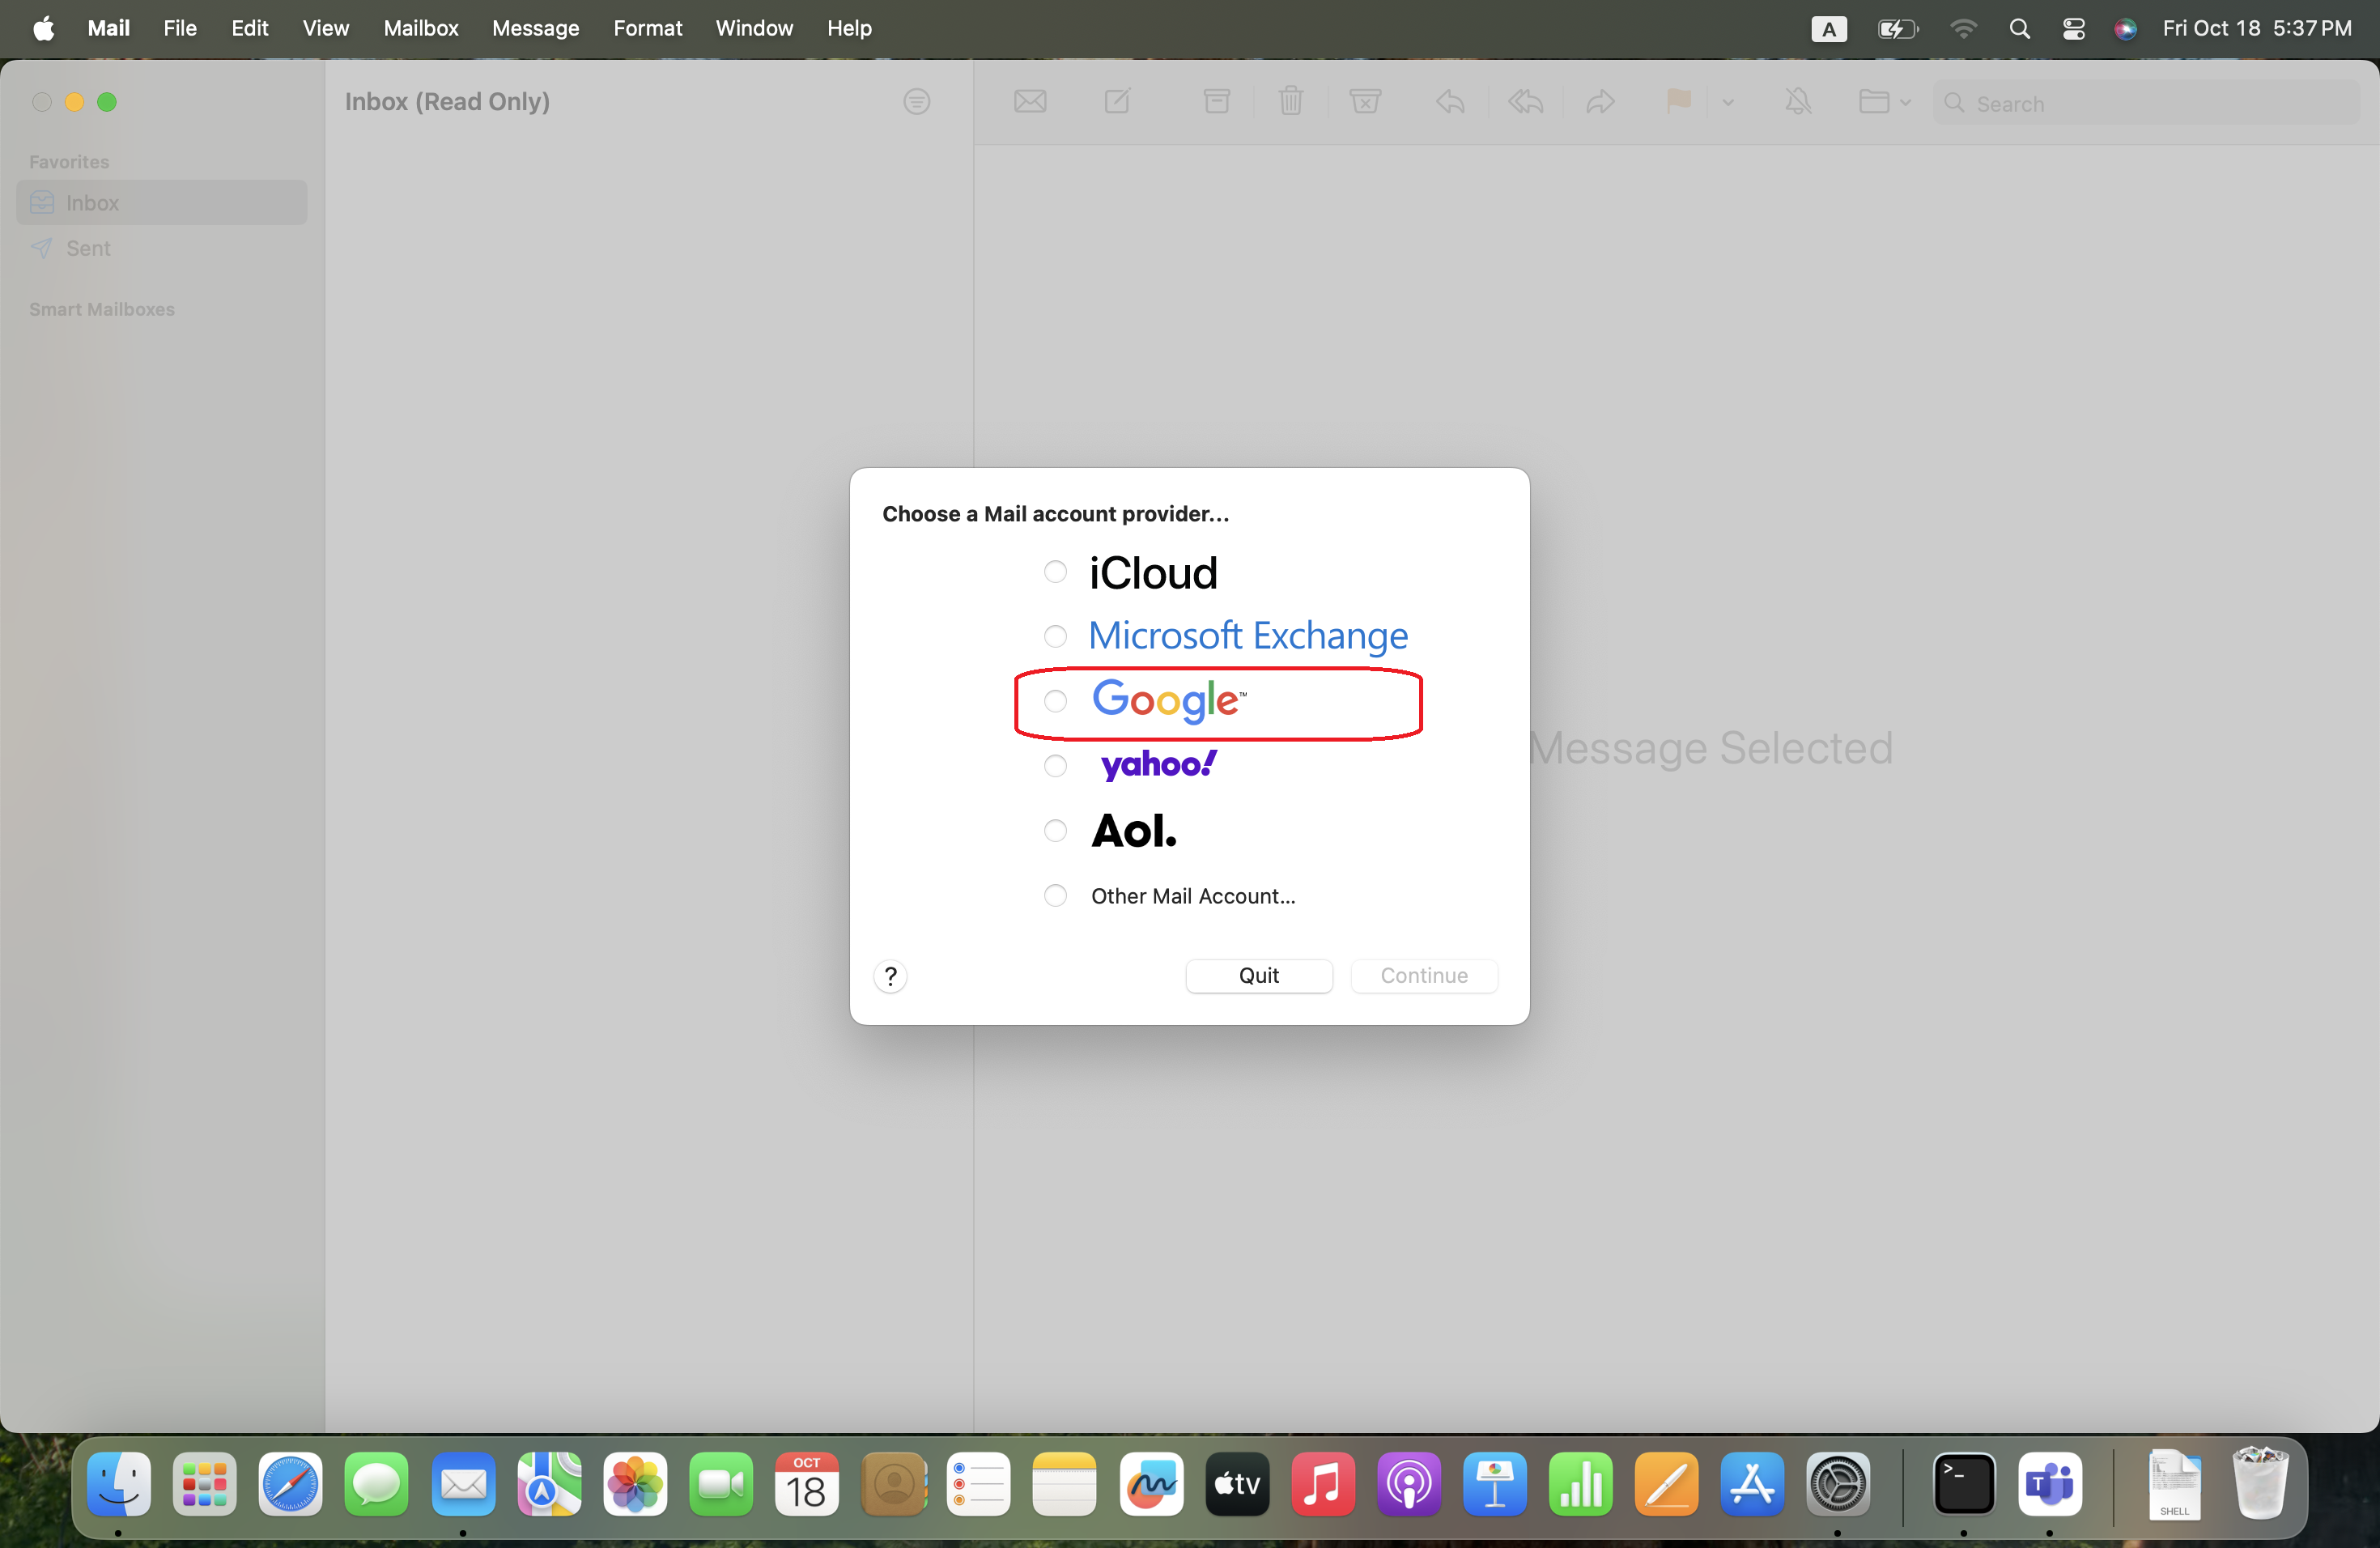Viewport: 2380px width, 1548px height.
Task: Open Messages from the Dock
Action: [x=376, y=1484]
